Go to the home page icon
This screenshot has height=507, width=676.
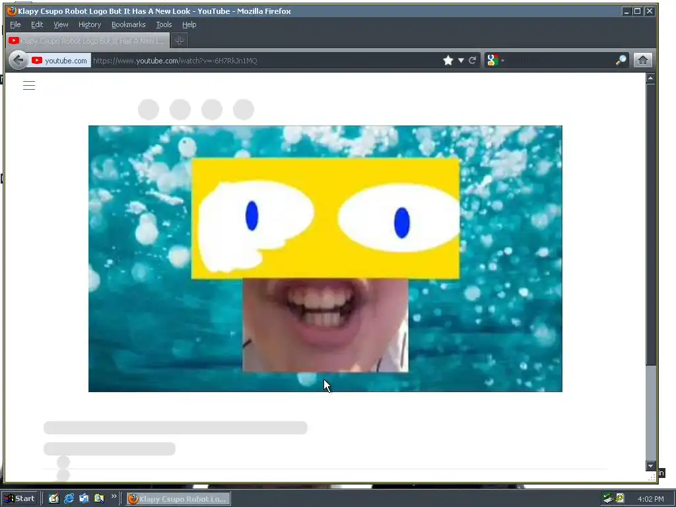(643, 60)
